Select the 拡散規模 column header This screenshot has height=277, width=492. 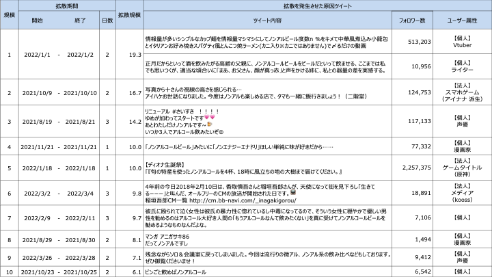click(x=129, y=15)
